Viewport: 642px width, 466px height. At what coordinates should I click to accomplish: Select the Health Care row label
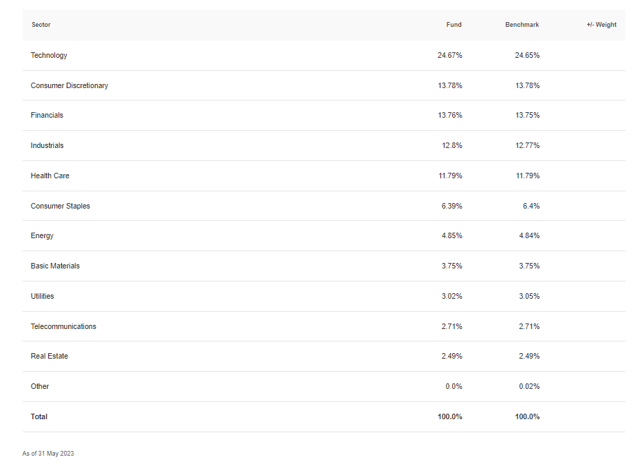[50, 176]
